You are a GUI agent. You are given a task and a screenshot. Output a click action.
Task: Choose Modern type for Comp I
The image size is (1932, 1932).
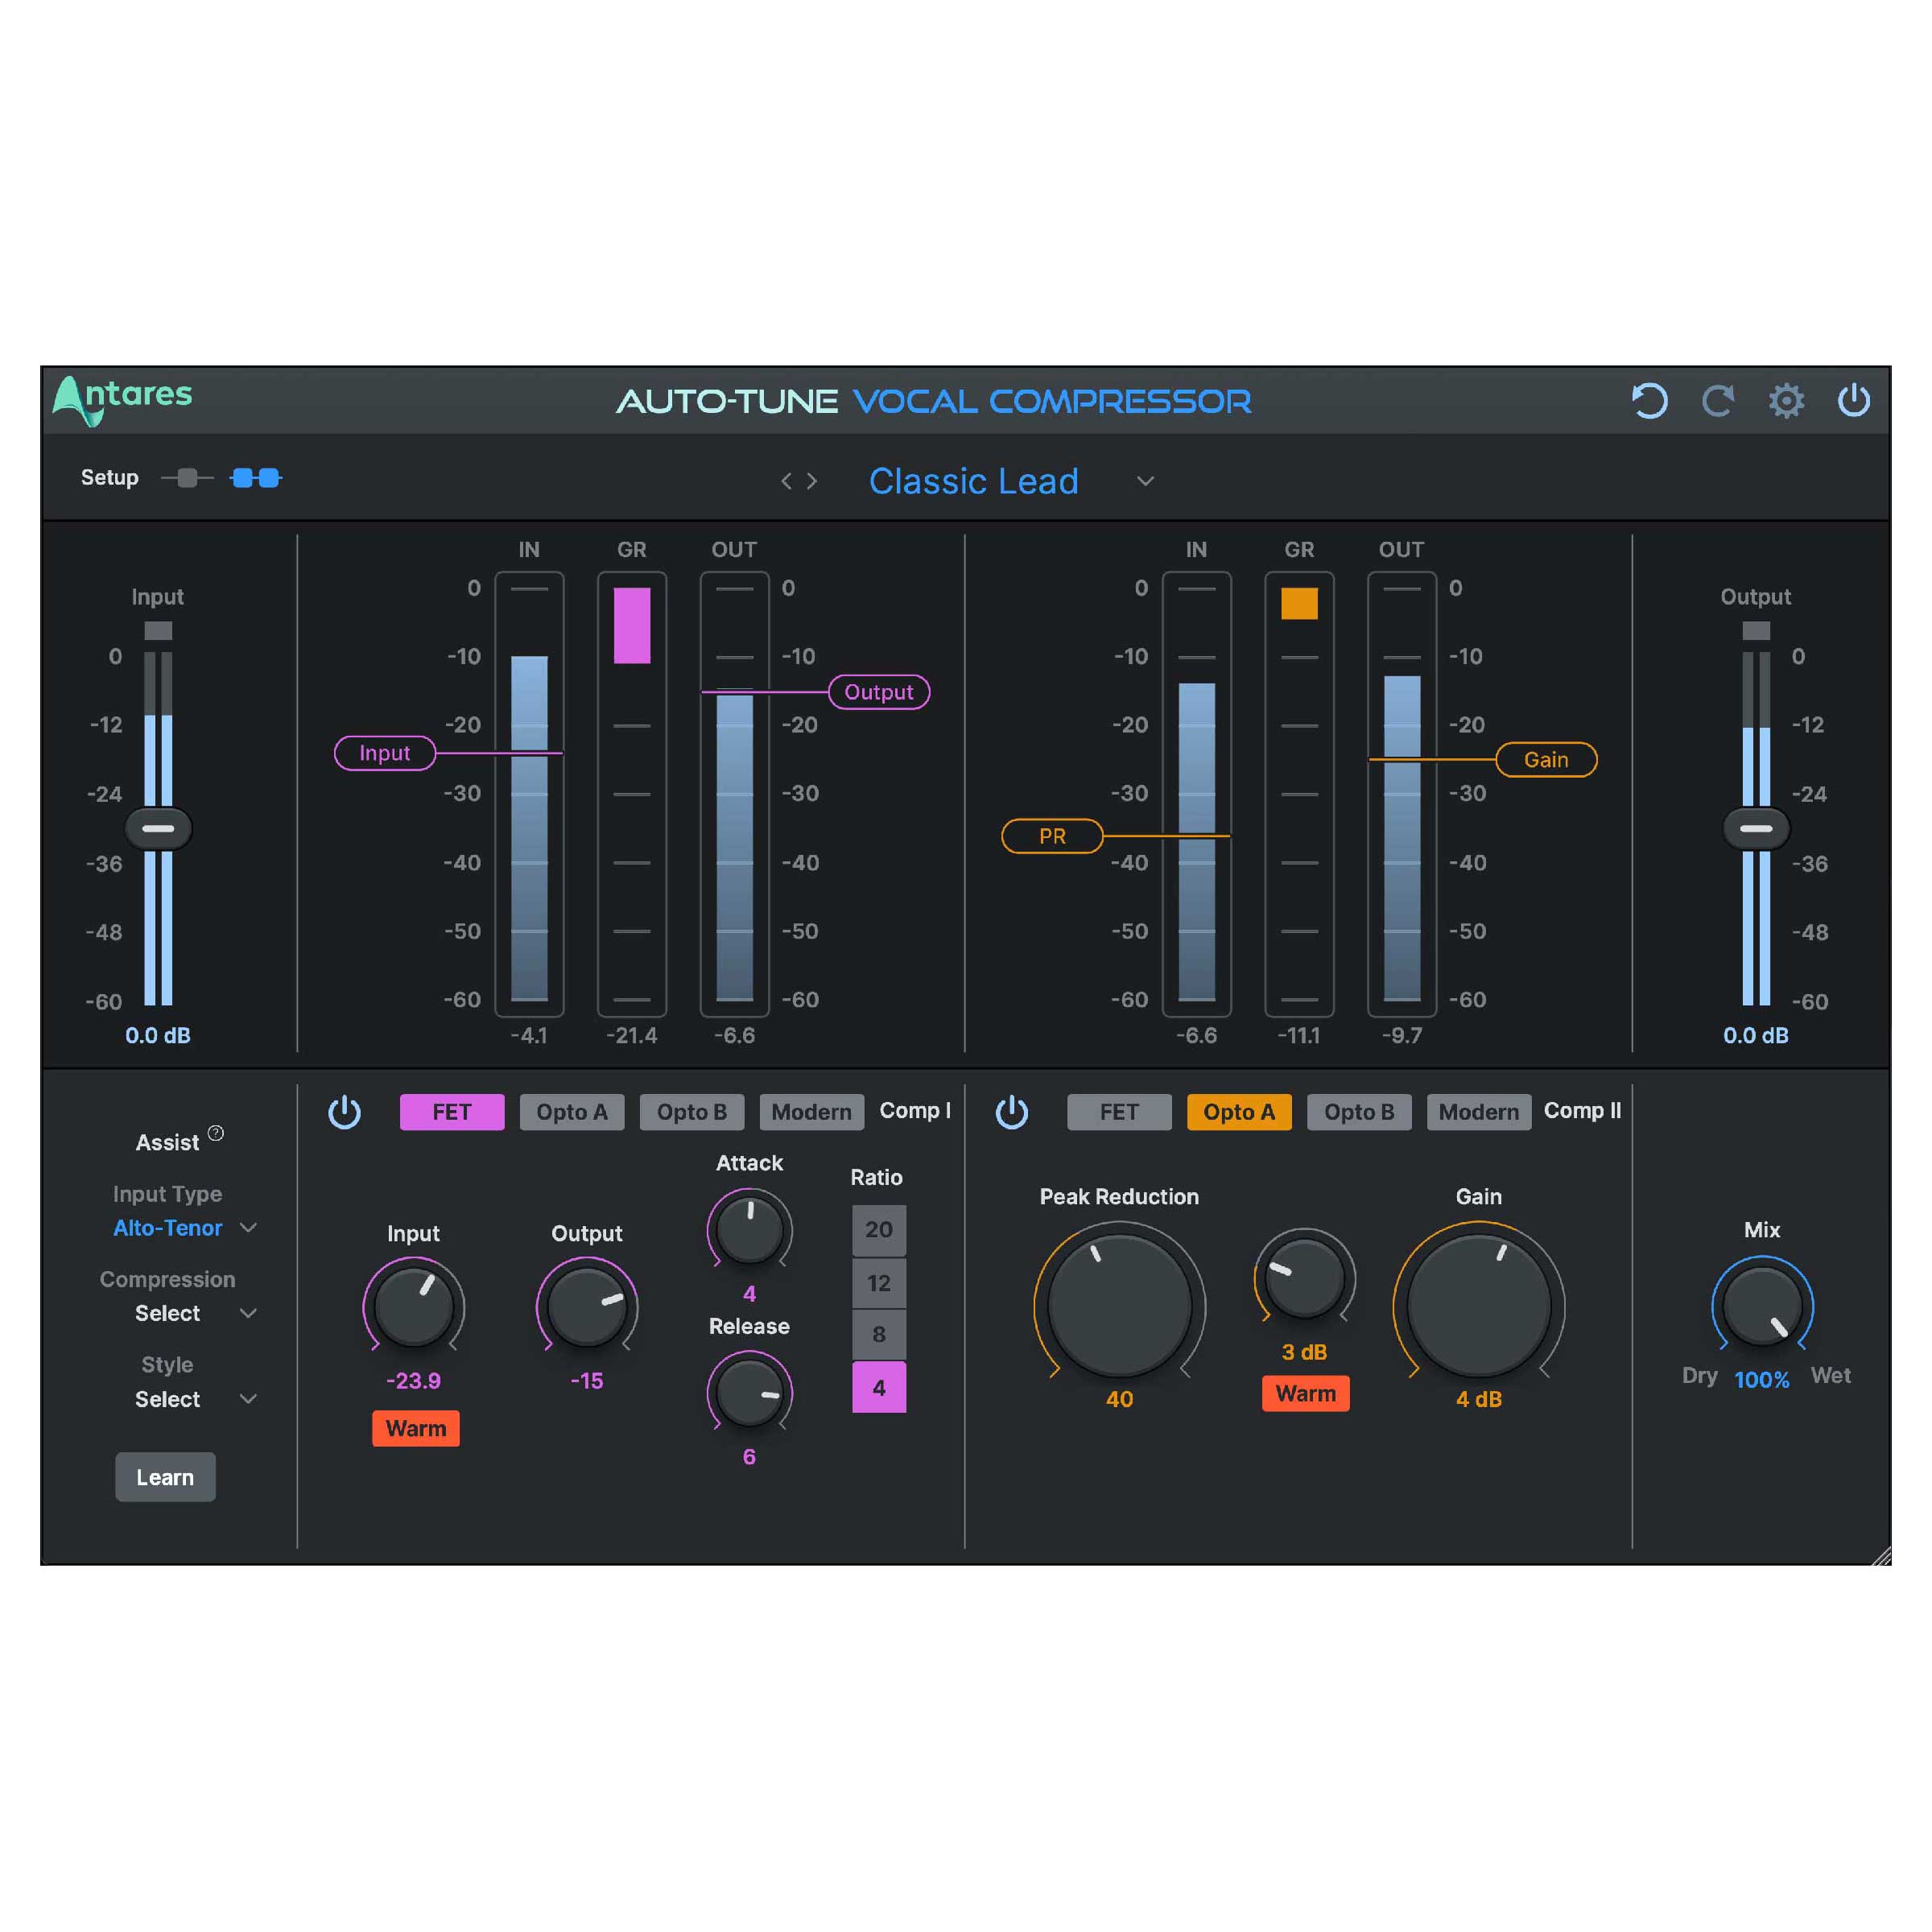pos(812,1112)
